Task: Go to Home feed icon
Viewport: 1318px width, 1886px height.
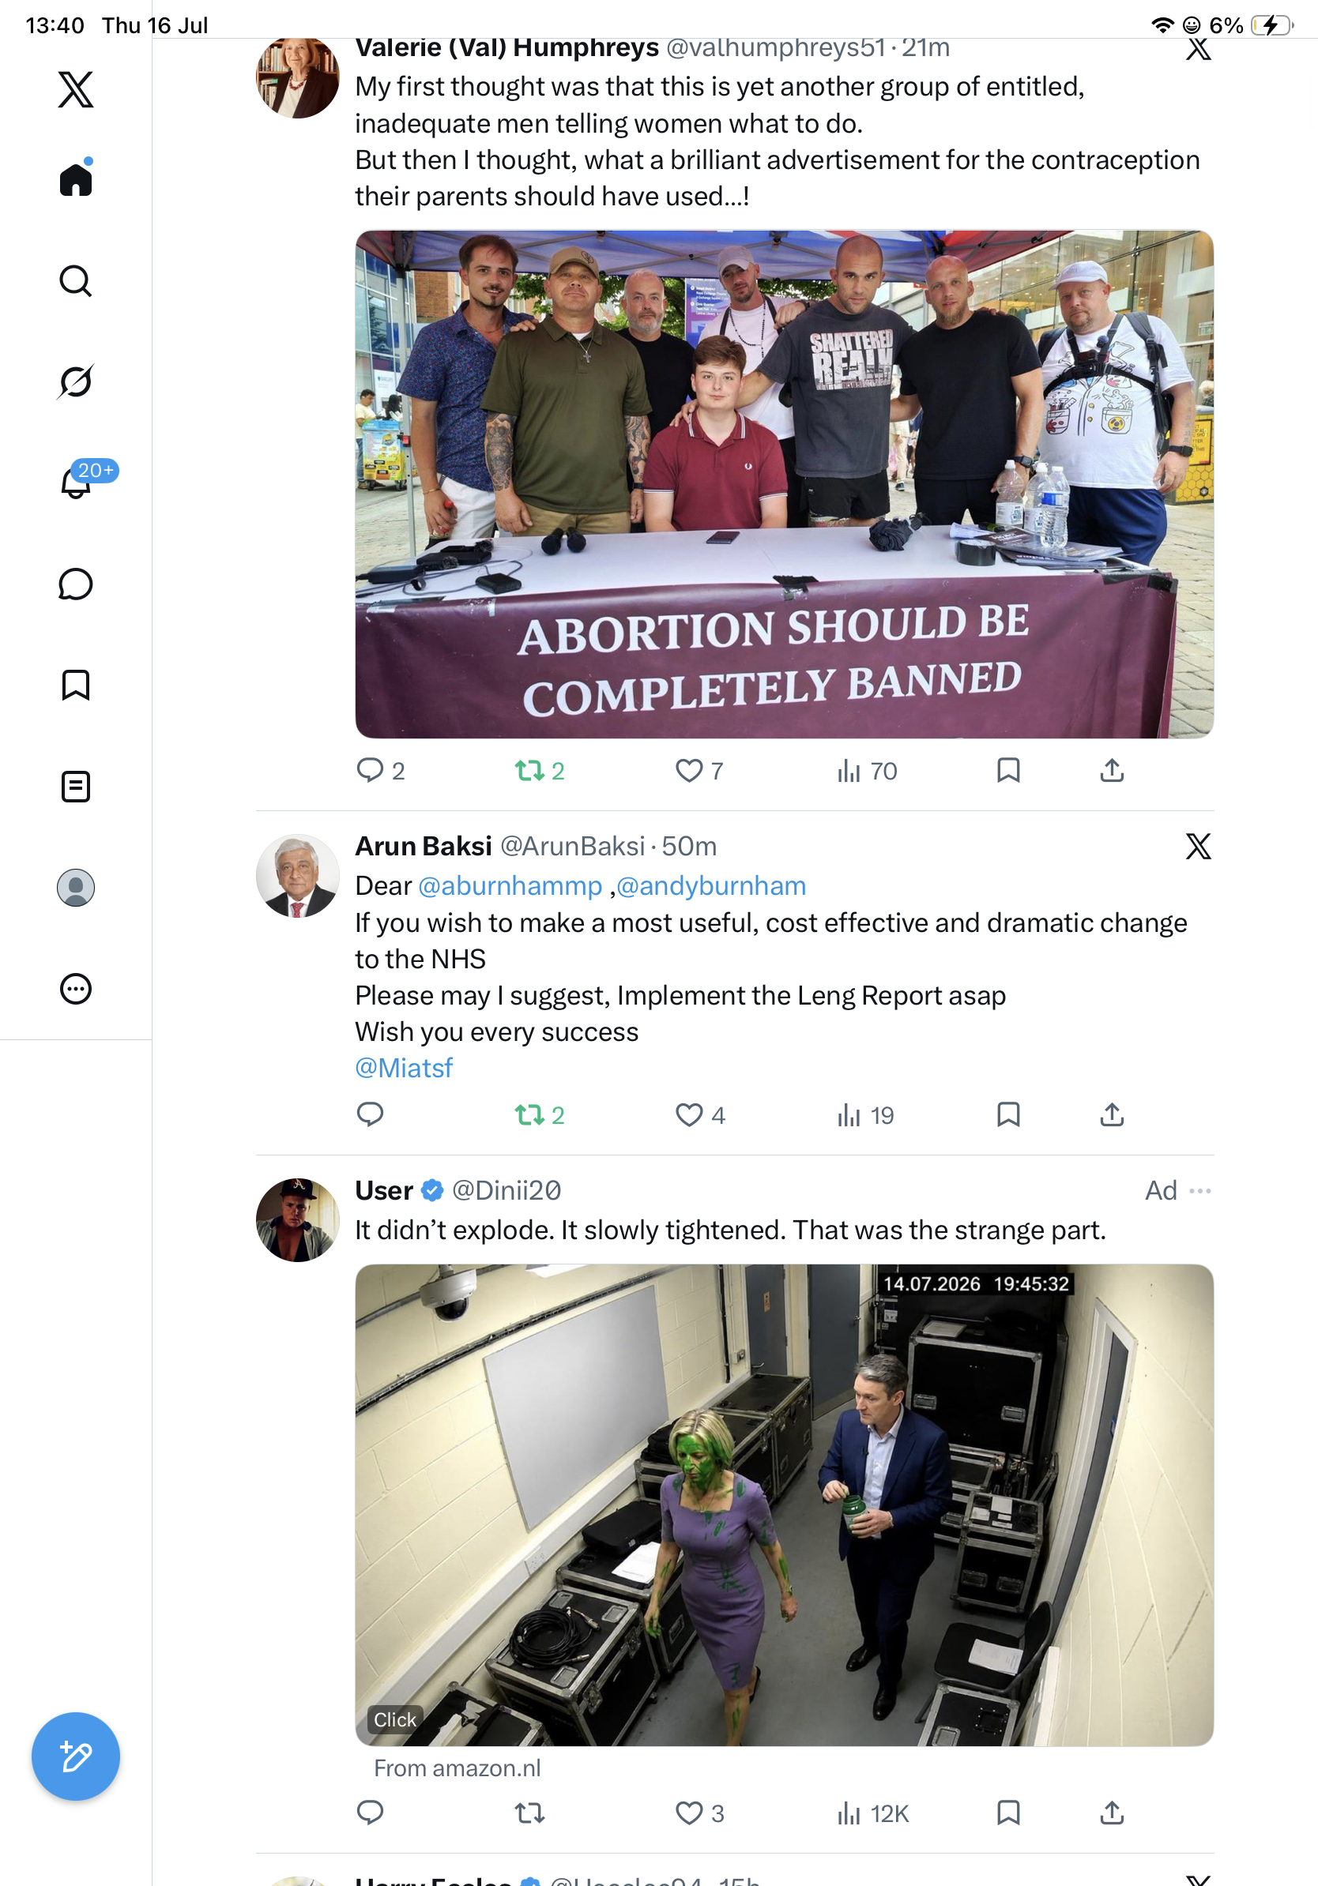Action: 76,179
